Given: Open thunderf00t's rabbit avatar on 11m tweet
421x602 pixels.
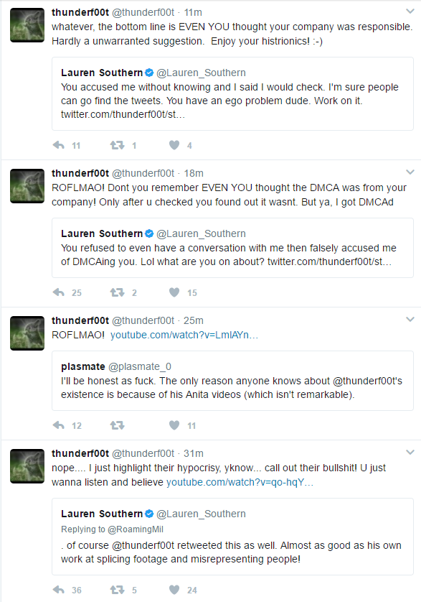Looking at the screenshot, I should tap(27, 25).
